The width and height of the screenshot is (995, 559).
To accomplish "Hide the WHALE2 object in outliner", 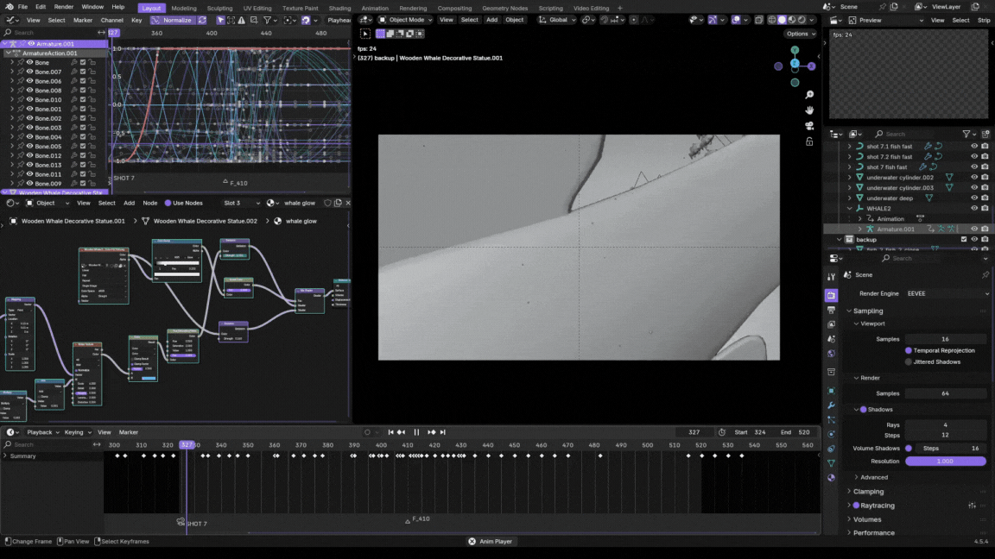I will (x=974, y=209).
